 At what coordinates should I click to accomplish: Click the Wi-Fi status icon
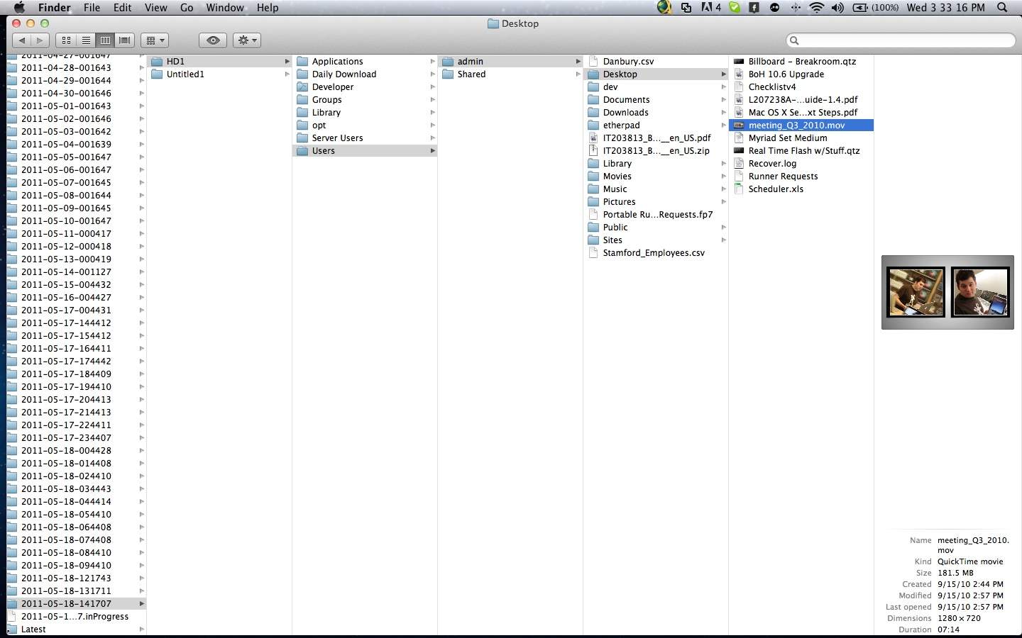click(x=817, y=8)
